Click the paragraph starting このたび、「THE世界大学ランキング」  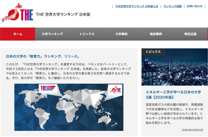point(69,71)
